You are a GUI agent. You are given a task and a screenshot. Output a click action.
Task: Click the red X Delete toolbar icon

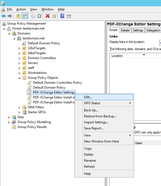click(48, 16)
